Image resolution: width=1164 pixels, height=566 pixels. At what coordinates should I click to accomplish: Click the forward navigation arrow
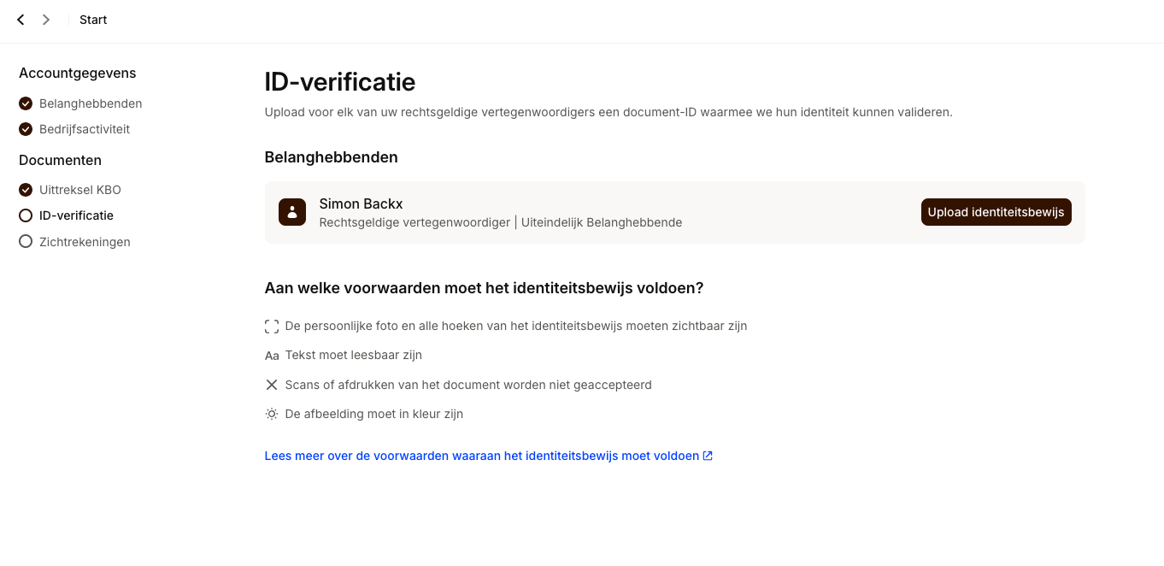(46, 20)
